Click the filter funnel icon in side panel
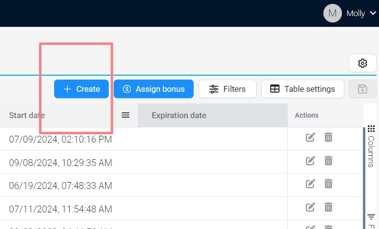Screen dimensions: 379x229 tap(371, 217)
